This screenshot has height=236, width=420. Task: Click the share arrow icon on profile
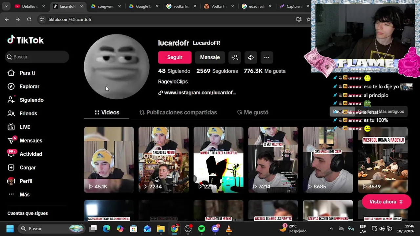[x=251, y=57]
